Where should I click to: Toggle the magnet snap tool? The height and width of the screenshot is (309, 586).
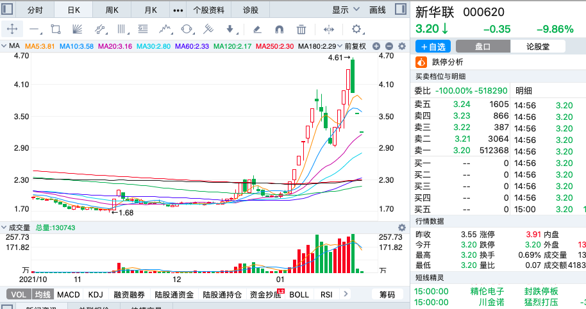[279, 29]
